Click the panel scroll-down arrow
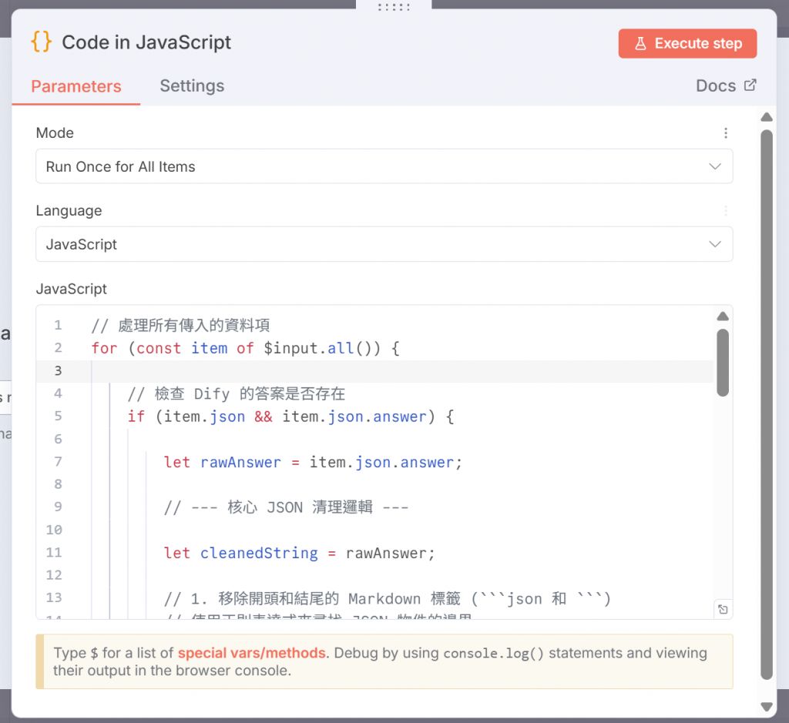 767,706
